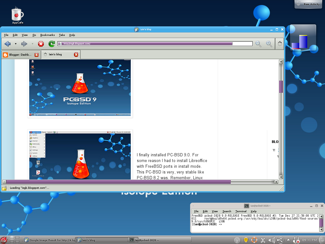The height and width of the screenshot is (244, 325).
Task: Open the PCBSD 9 Isotope Edition screenshot thumbnail
Action: click(x=80, y=88)
